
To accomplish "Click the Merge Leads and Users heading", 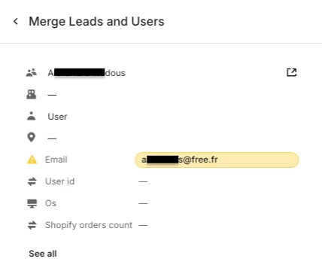I will pos(96,21).
